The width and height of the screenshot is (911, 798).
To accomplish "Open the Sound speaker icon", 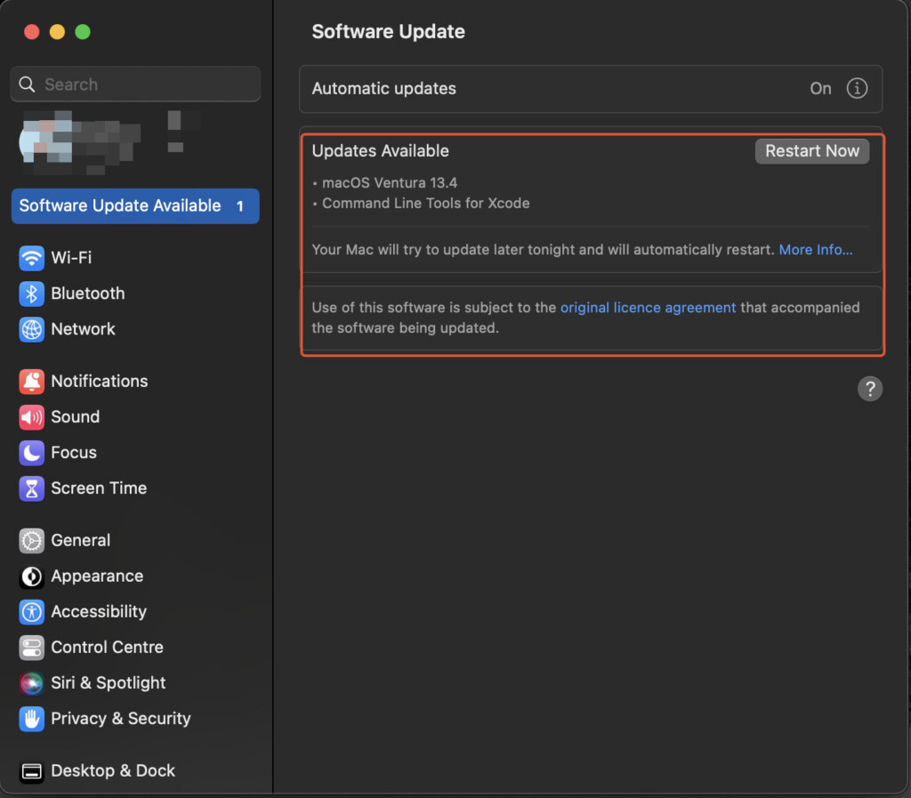I will pyautogui.click(x=31, y=417).
